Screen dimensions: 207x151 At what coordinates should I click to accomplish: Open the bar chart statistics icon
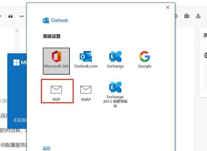(187, 16)
